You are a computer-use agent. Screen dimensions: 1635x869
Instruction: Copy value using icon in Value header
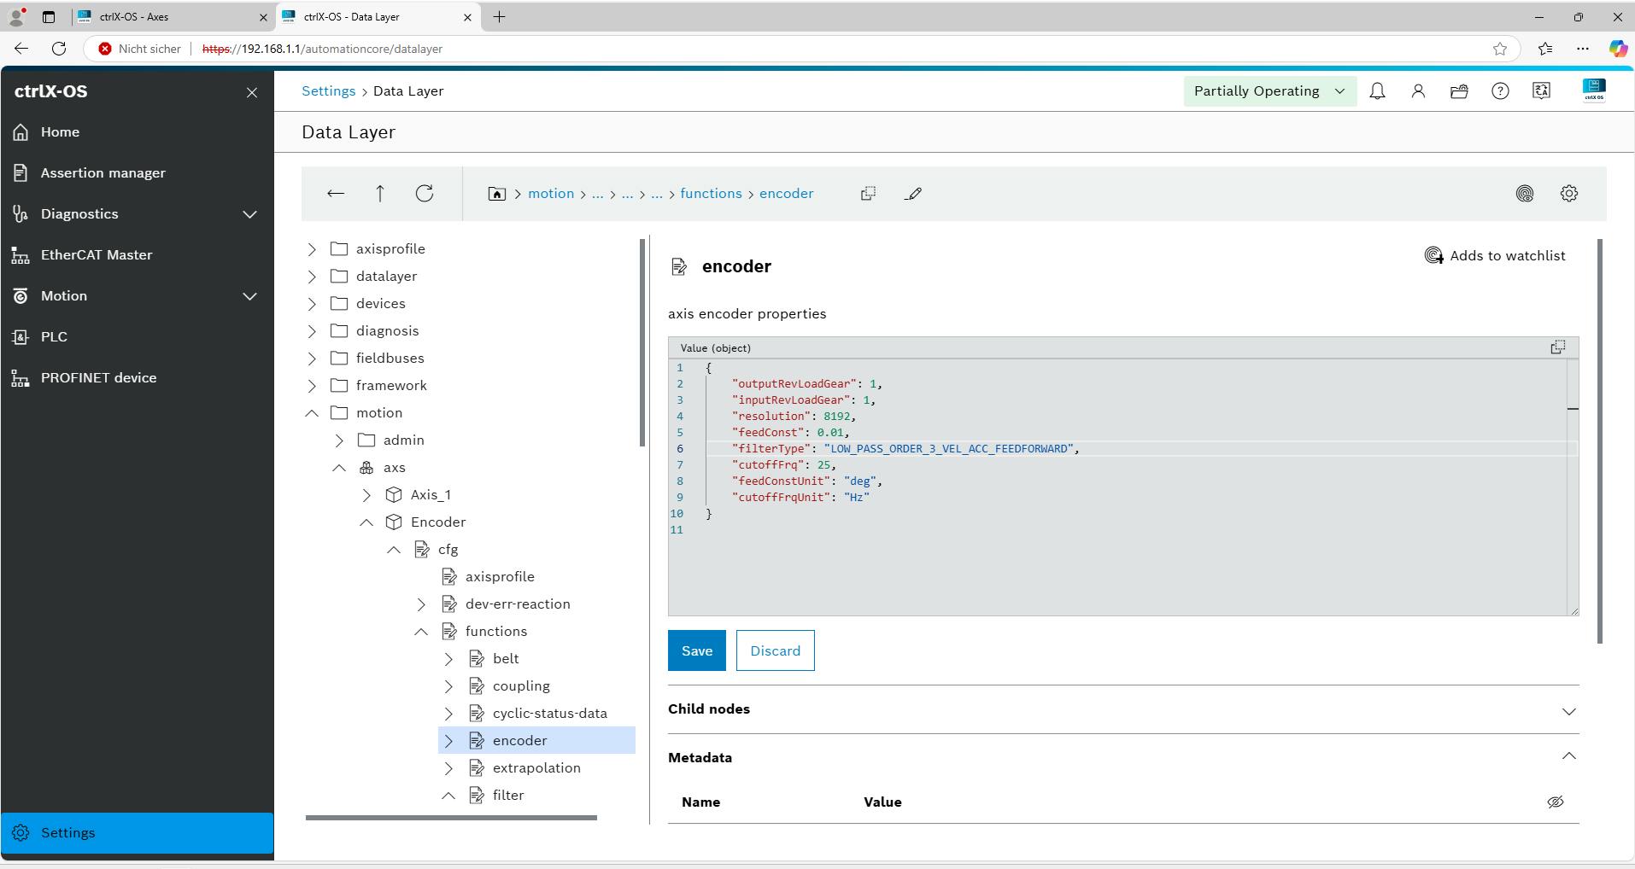(1557, 347)
